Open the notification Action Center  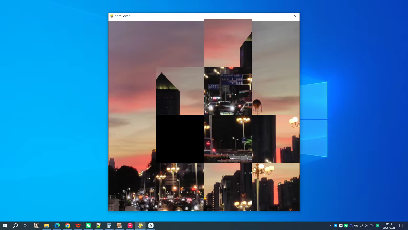tap(401, 226)
